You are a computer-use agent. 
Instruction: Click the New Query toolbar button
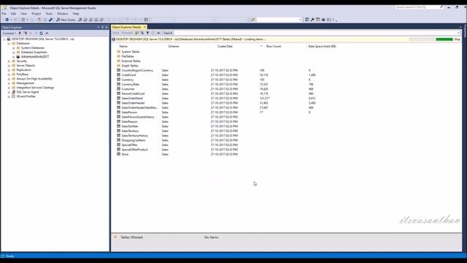(x=66, y=20)
